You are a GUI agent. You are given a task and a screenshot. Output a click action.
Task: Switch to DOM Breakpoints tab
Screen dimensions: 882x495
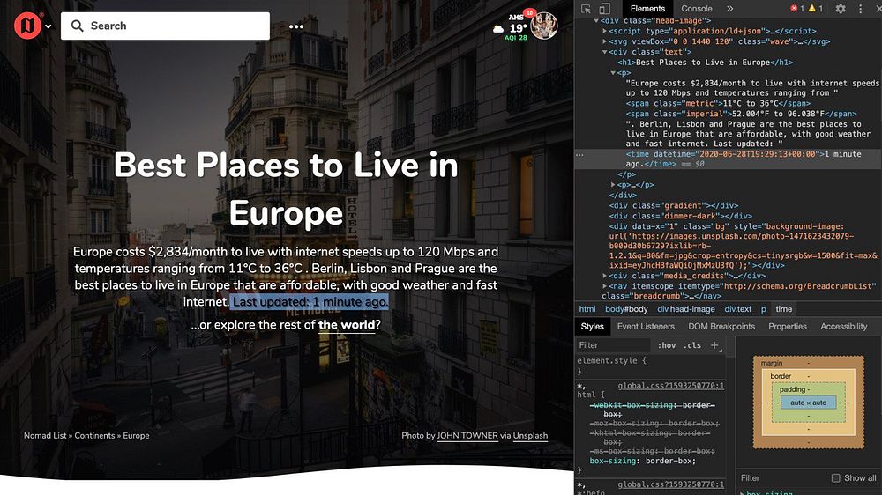[x=721, y=327]
